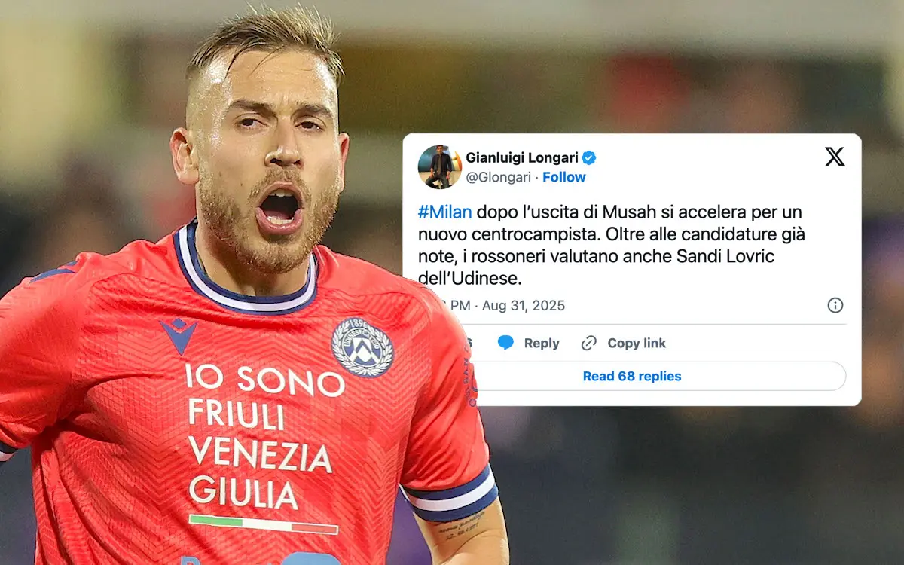The width and height of the screenshot is (904, 565).
Task: Click the Read 68 replies button
Action: tap(632, 376)
